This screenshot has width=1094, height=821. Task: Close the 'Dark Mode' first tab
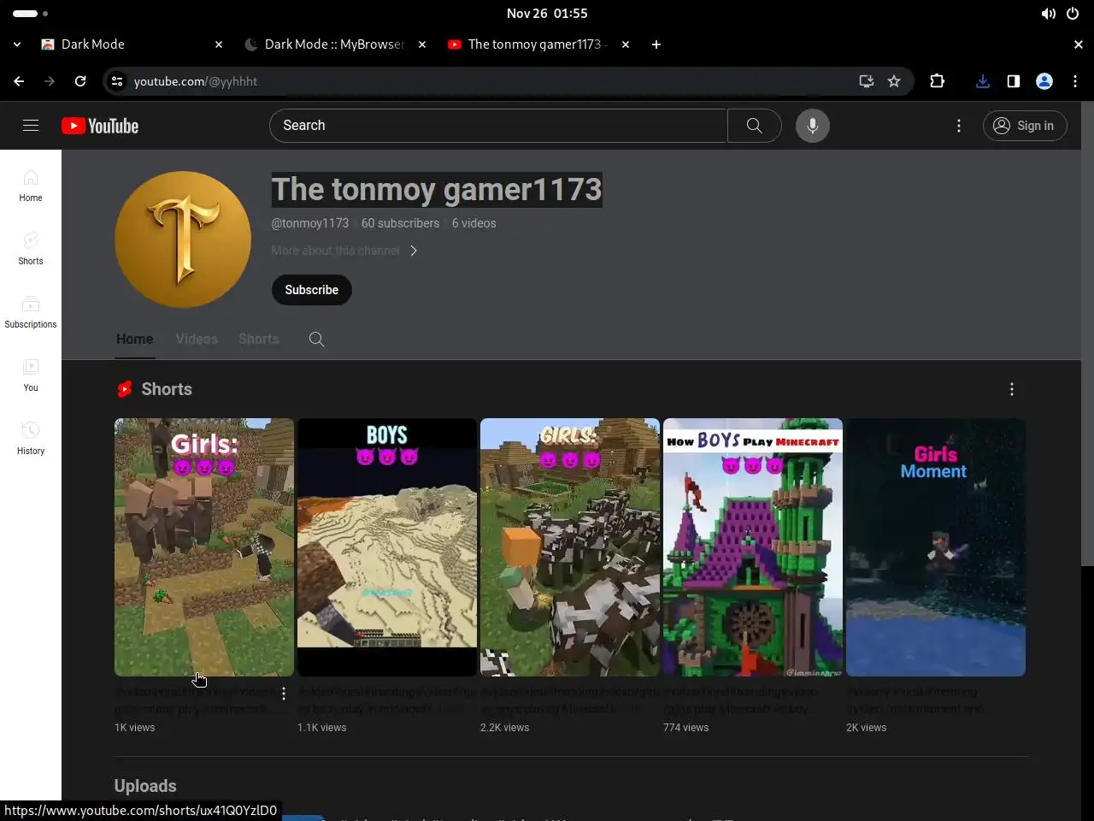[x=219, y=44]
